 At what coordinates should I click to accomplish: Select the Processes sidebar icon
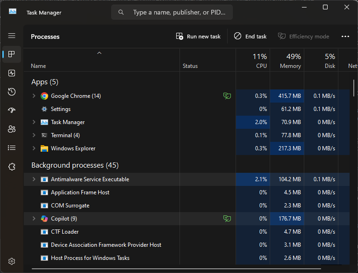click(x=12, y=54)
